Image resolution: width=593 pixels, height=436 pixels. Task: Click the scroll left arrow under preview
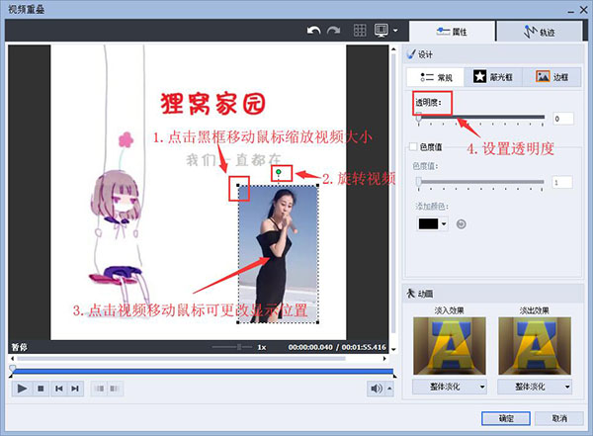[13, 358]
